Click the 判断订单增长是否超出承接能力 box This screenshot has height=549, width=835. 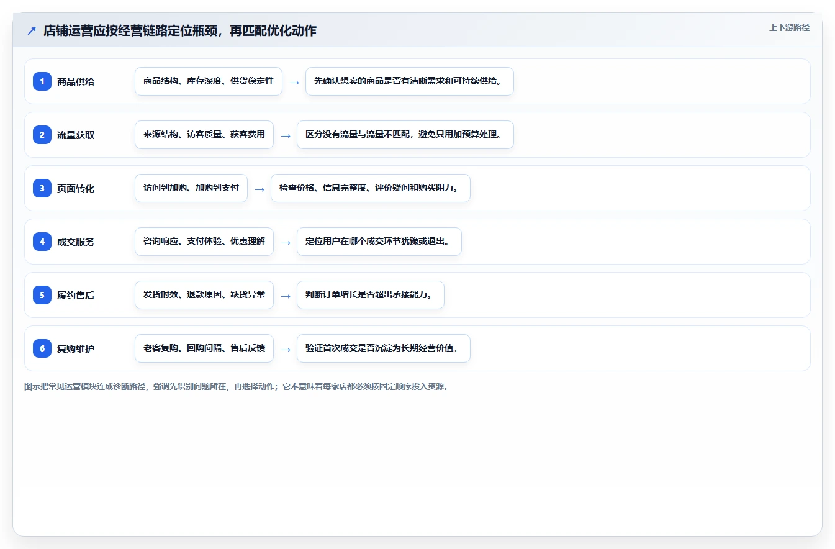(371, 295)
